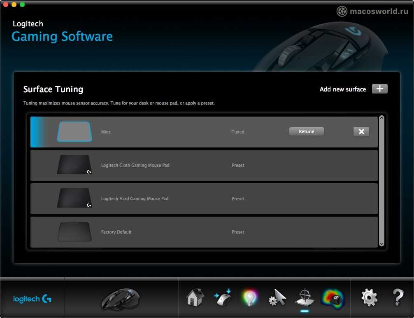Click the Logitech G logo

(32, 299)
